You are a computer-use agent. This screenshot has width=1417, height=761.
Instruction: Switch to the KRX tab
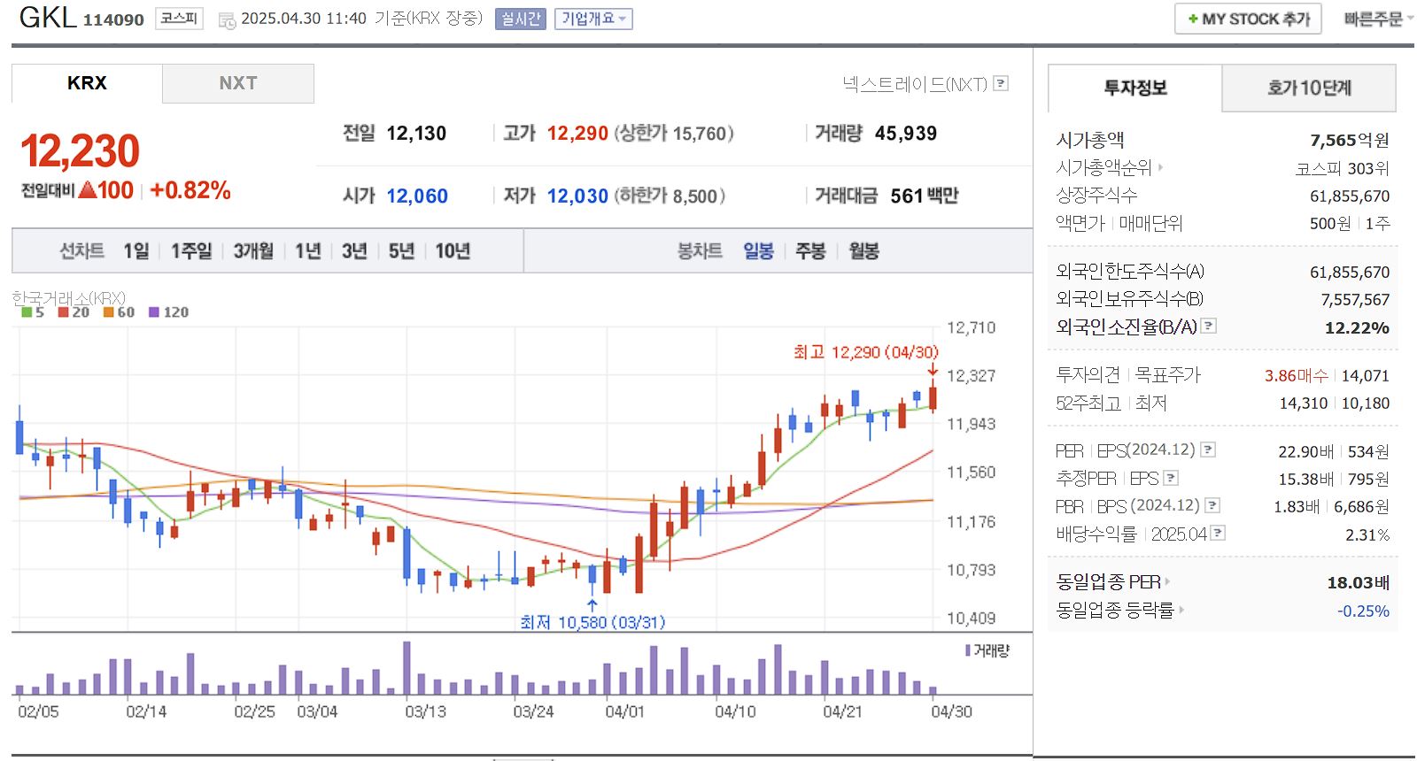click(87, 83)
